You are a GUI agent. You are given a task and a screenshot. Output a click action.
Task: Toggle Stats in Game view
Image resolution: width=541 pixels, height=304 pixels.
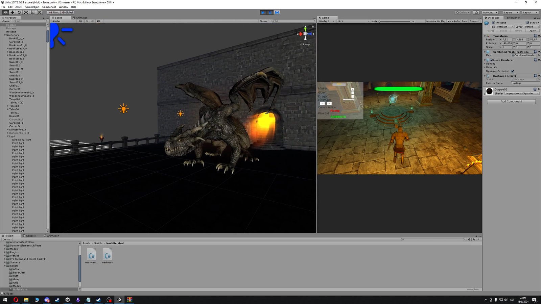tap(465, 21)
